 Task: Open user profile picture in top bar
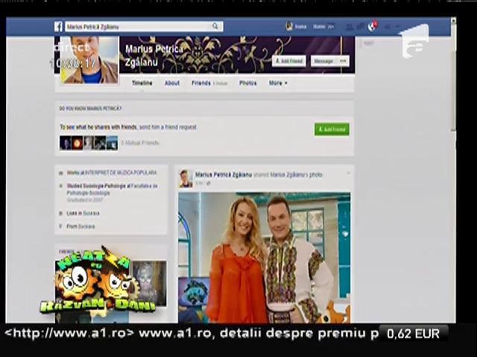[x=289, y=27]
